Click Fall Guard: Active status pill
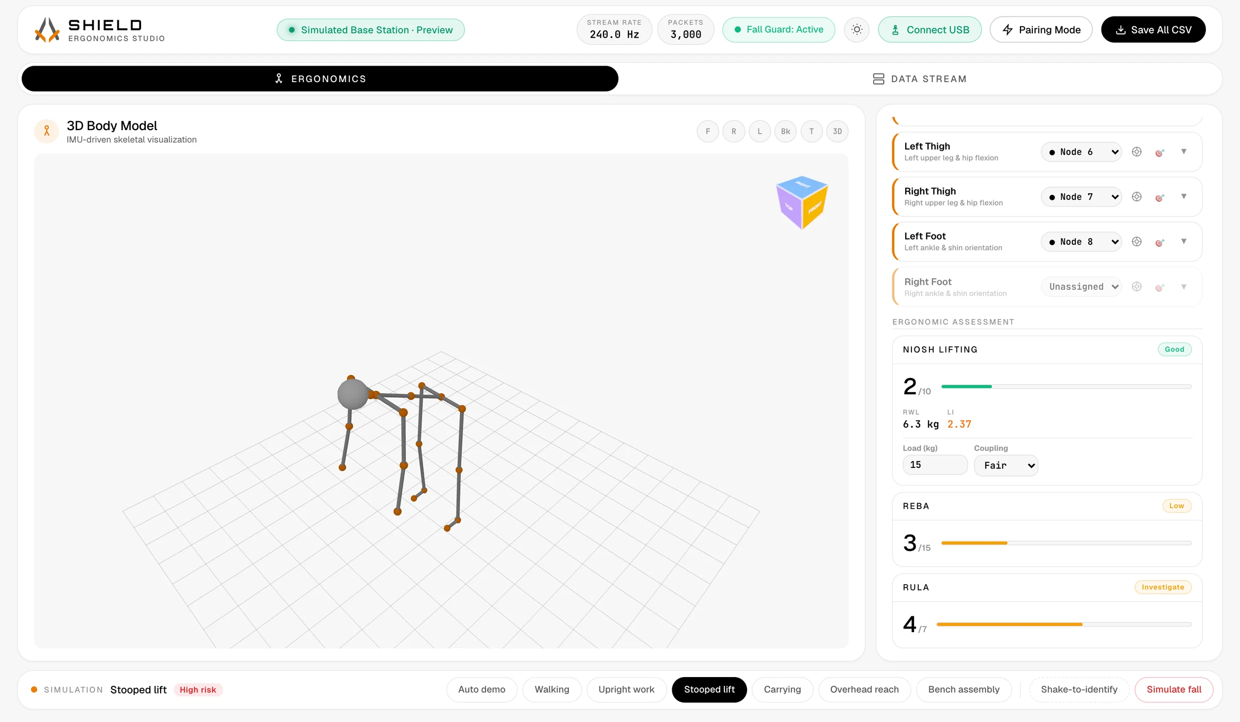Viewport: 1240px width, 722px height. (x=779, y=30)
